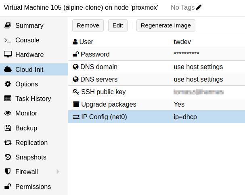This screenshot has width=245, height=195.
Task: Click the Firewall shield icon
Action: (x=8, y=172)
